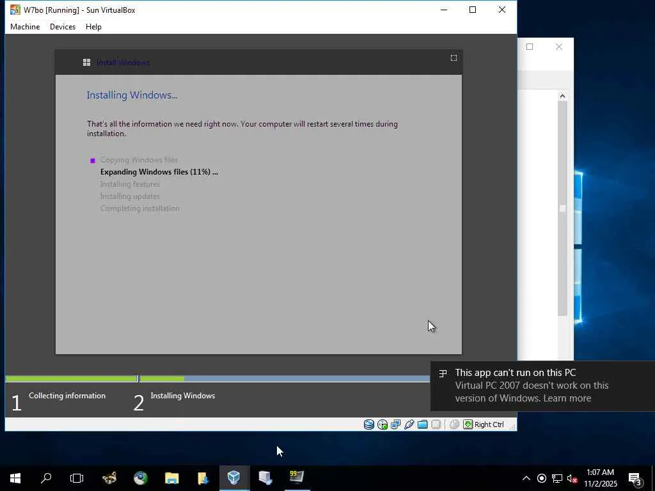This screenshot has height=491, width=655.
Task: Open taskbar Search
Action: point(46,478)
